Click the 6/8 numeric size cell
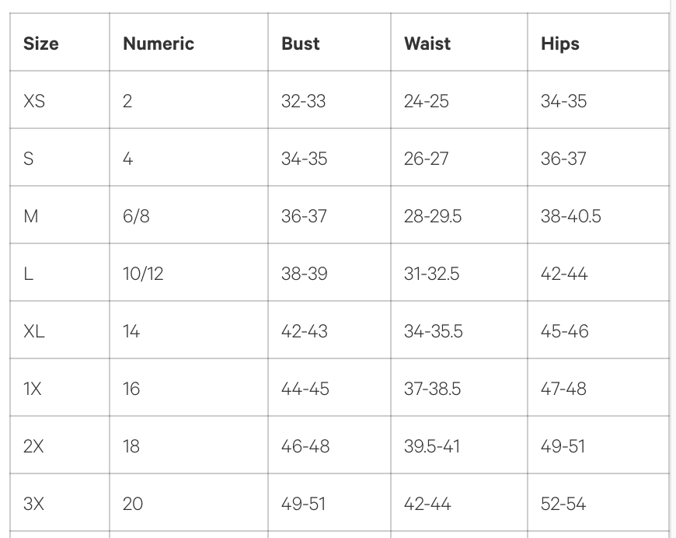Screen dimensions: 676x538 click(x=136, y=216)
